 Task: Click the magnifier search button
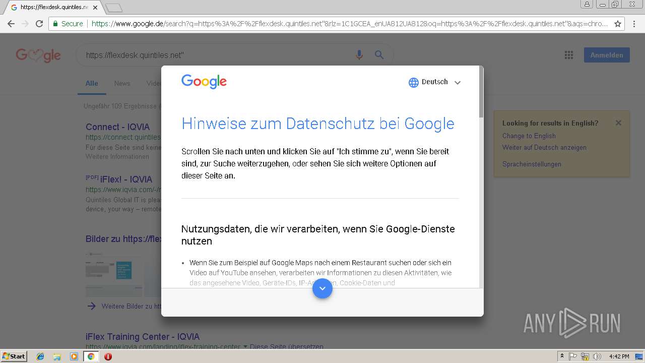pyautogui.click(x=379, y=55)
